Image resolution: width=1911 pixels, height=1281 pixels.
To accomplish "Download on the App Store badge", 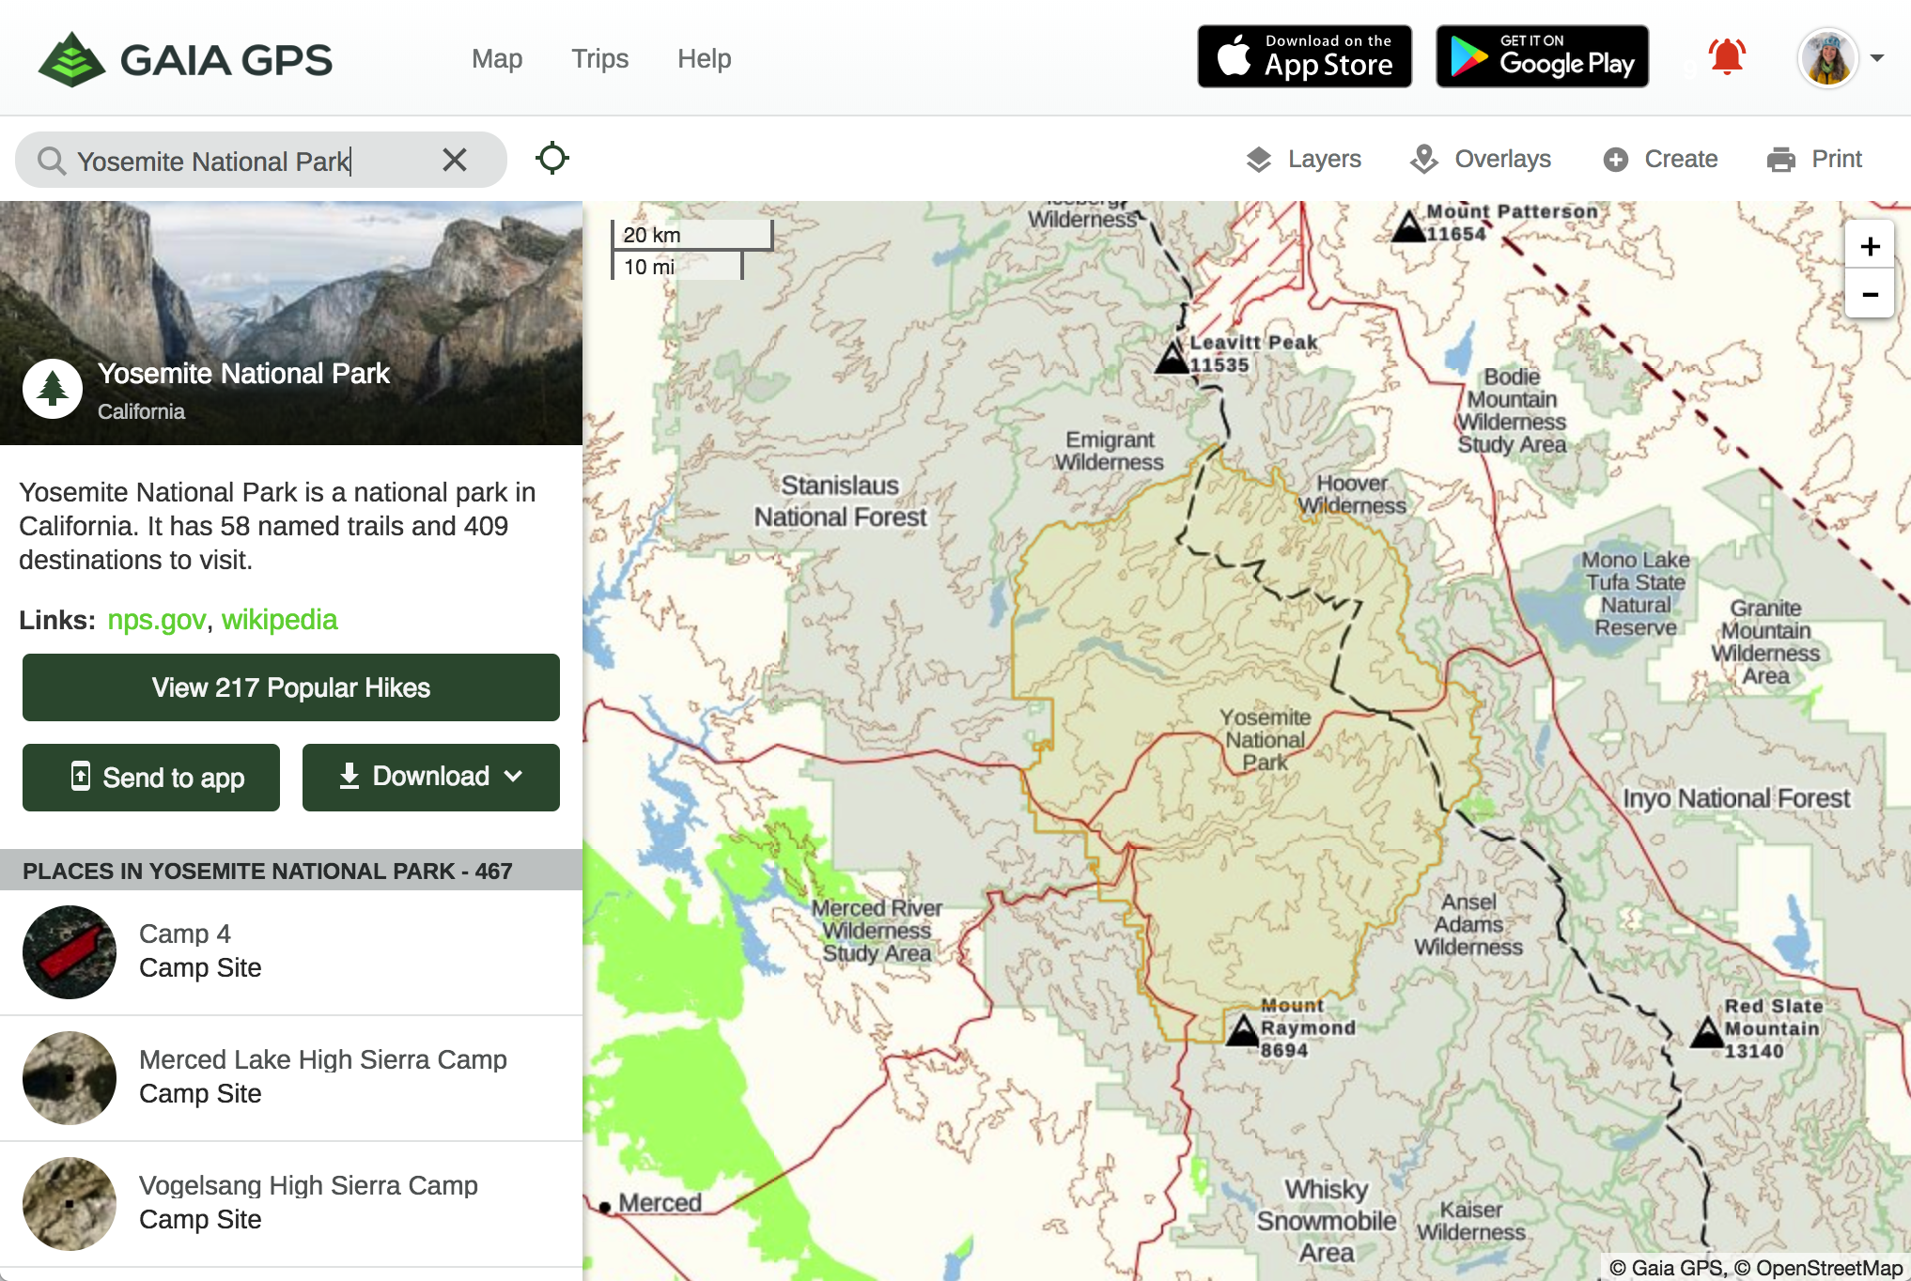I will point(1304,56).
